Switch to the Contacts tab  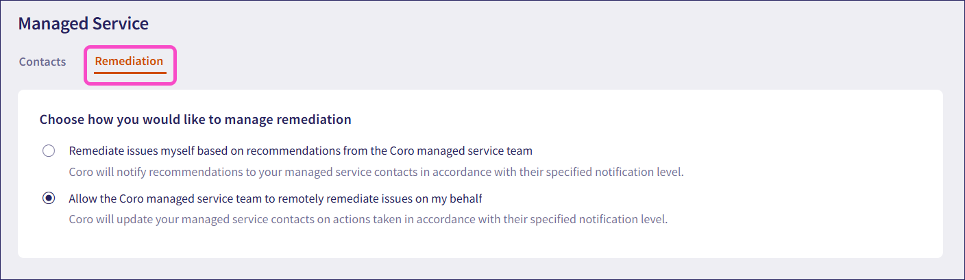coord(42,62)
